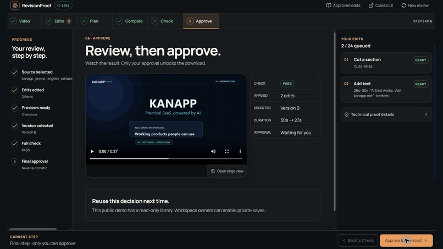Click the PASS check badge
This screenshot has height=249, width=443.
point(287,84)
